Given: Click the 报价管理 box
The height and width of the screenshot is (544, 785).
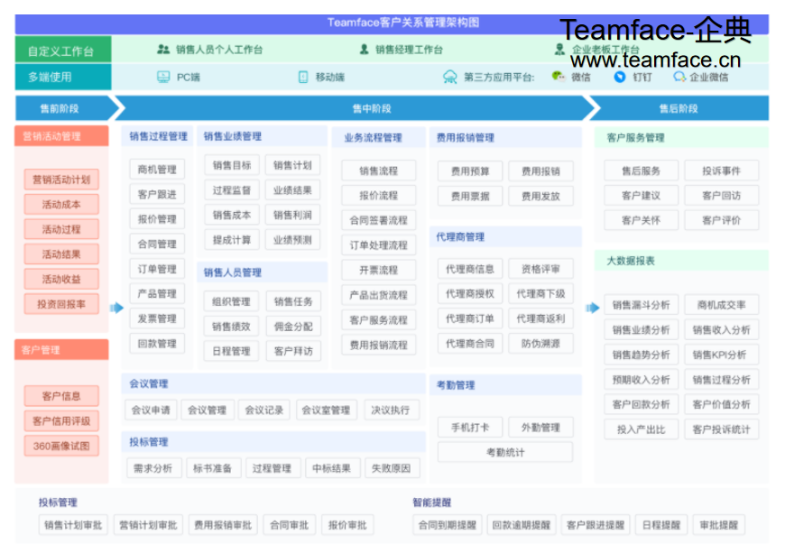Looking at the screenshot, I should pos(157,218).
